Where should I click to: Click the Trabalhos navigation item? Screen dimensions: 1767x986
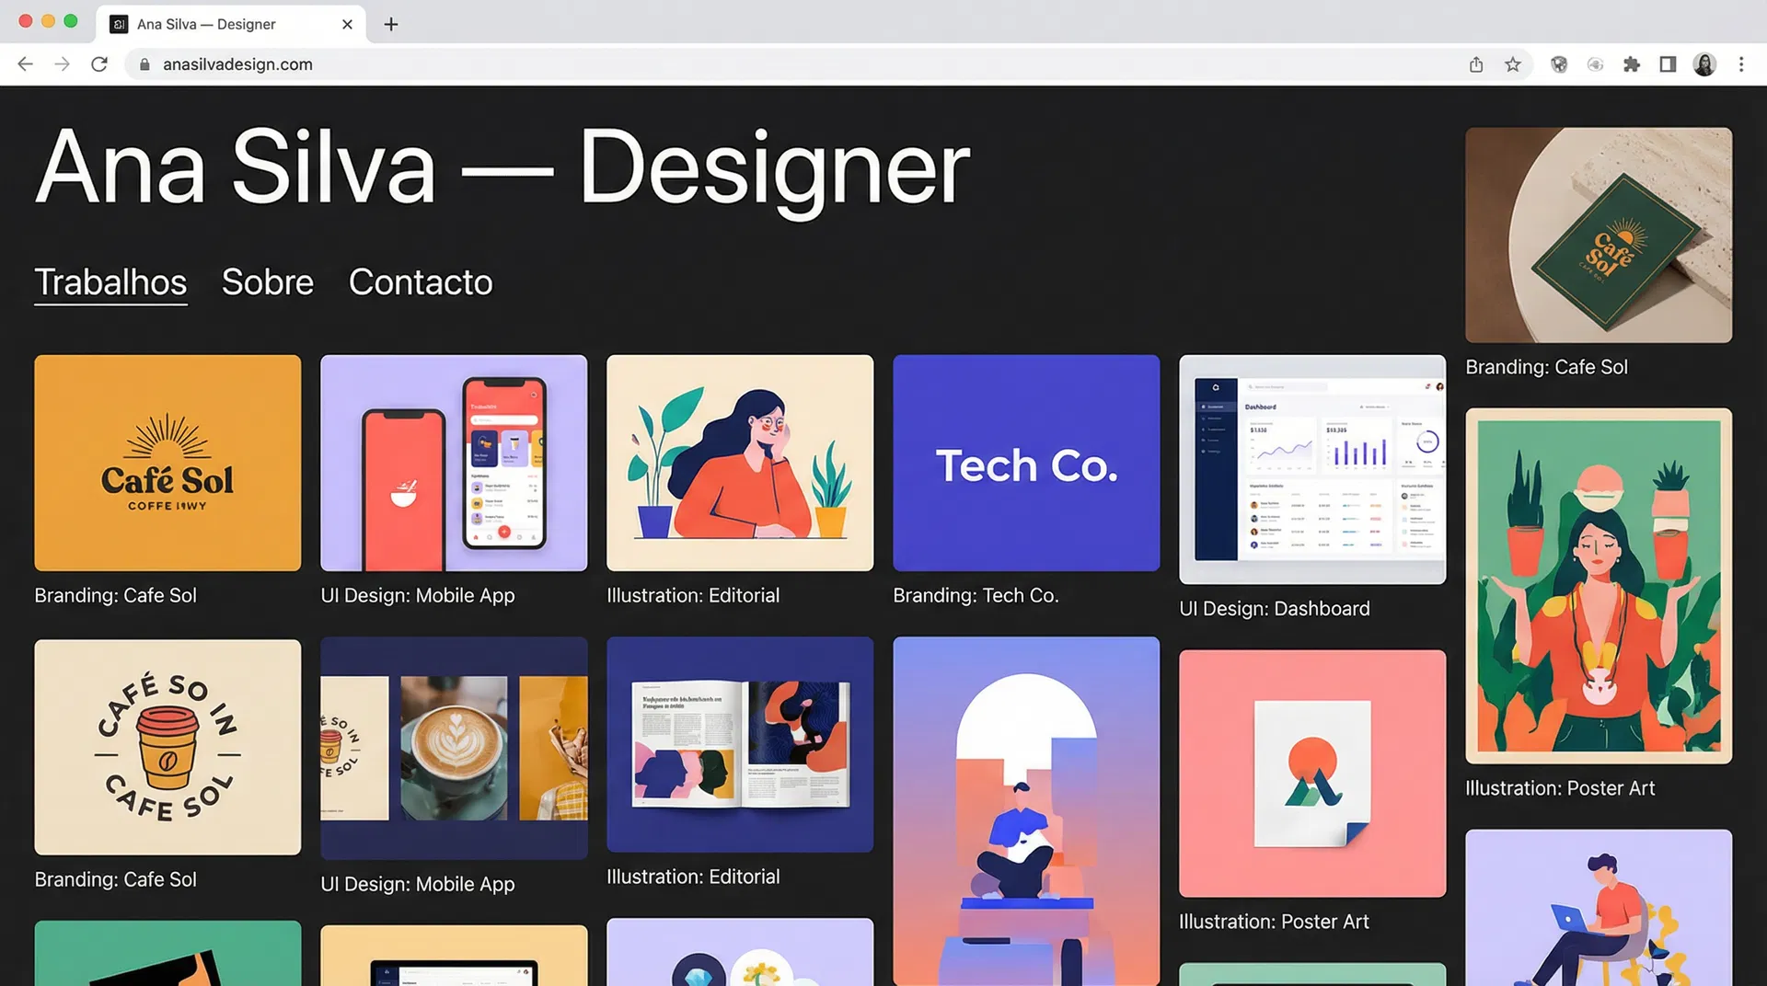tap(110, 282)
